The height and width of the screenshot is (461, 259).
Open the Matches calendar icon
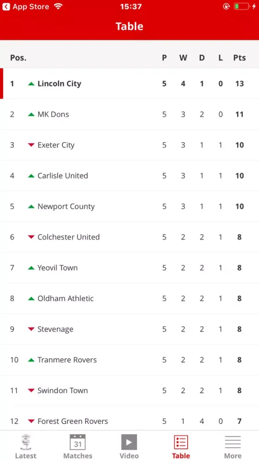[78, 442]
